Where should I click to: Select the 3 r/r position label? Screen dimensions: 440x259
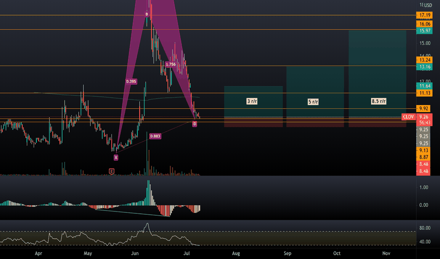coord(252,101)
